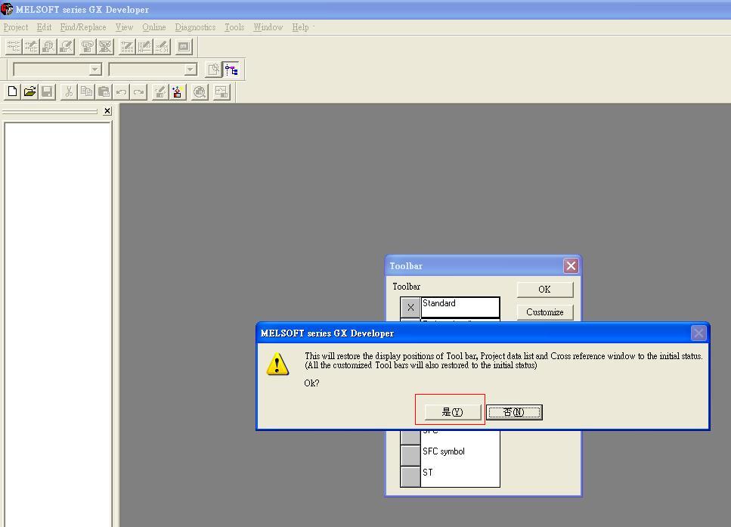
Task: Toggle the ST toolbar checkbox
Action: point(410,476)
